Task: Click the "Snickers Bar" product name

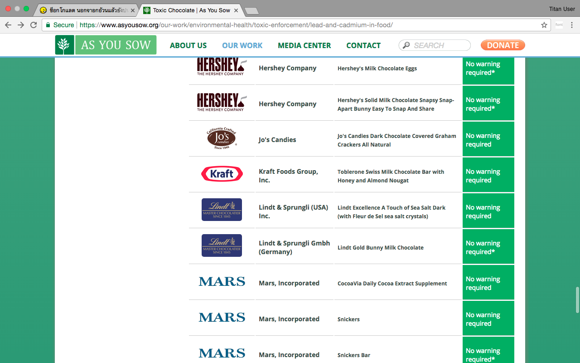Action: click(354, 355)
